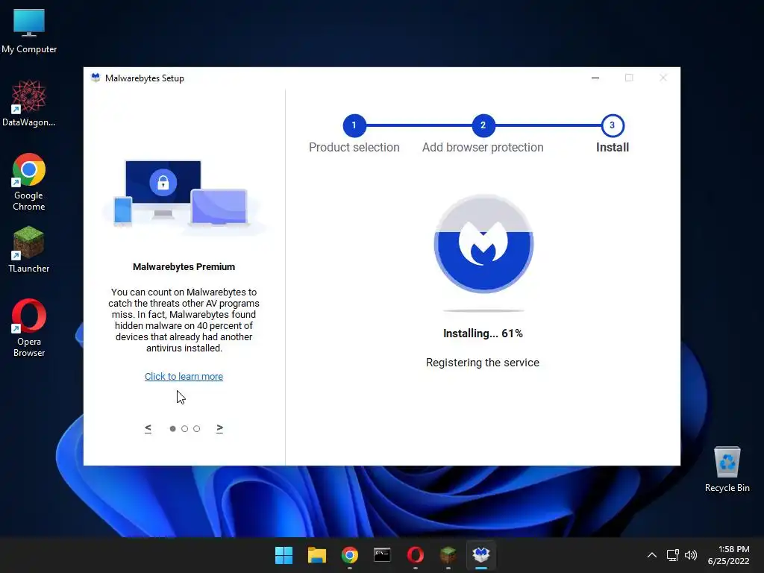Open the My Computer desktop icon
This screenshot has height=573, width=764.
pos(29,31)
